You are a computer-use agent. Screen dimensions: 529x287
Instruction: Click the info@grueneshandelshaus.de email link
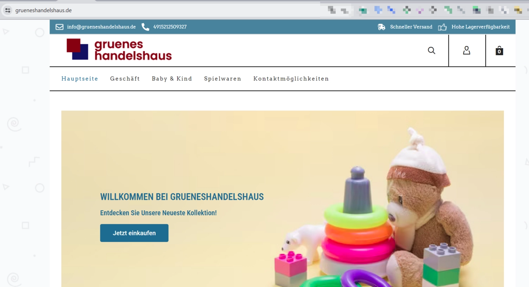101,27
